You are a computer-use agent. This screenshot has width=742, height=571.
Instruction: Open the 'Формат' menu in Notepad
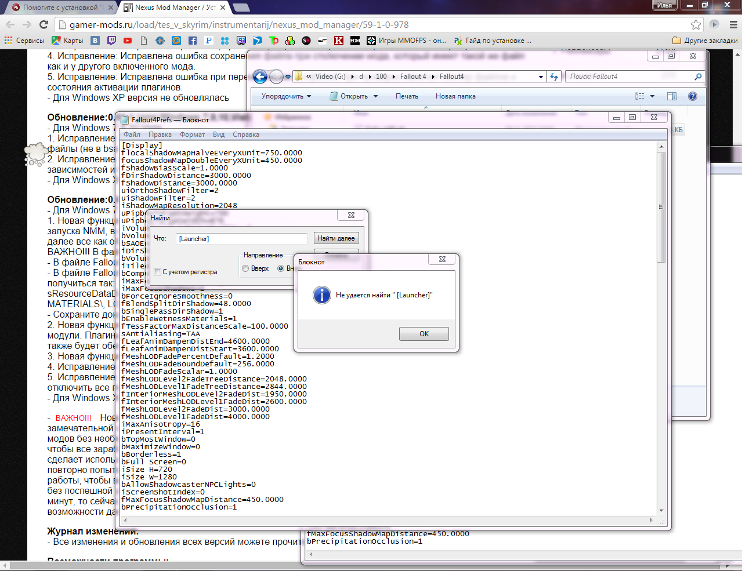tap(192, 134)
